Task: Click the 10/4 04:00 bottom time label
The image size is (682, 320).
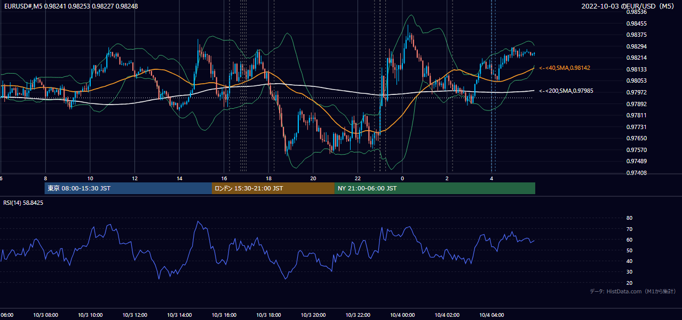Action: pos(491,315)
